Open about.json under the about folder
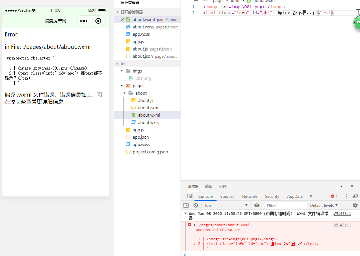Image resolution: width=360 pixels, height=256 pixels. point(148,108)
